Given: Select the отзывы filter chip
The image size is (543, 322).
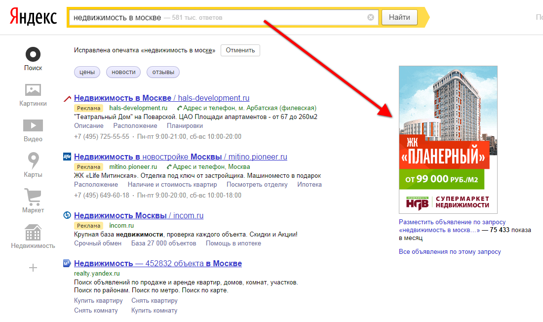Looking at the screenshot, I should [163, 72].
